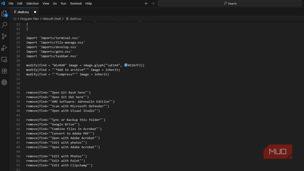Open the Go menu
Image resolution: width=304 pixels, height=171 pixels.
[55, 3]
